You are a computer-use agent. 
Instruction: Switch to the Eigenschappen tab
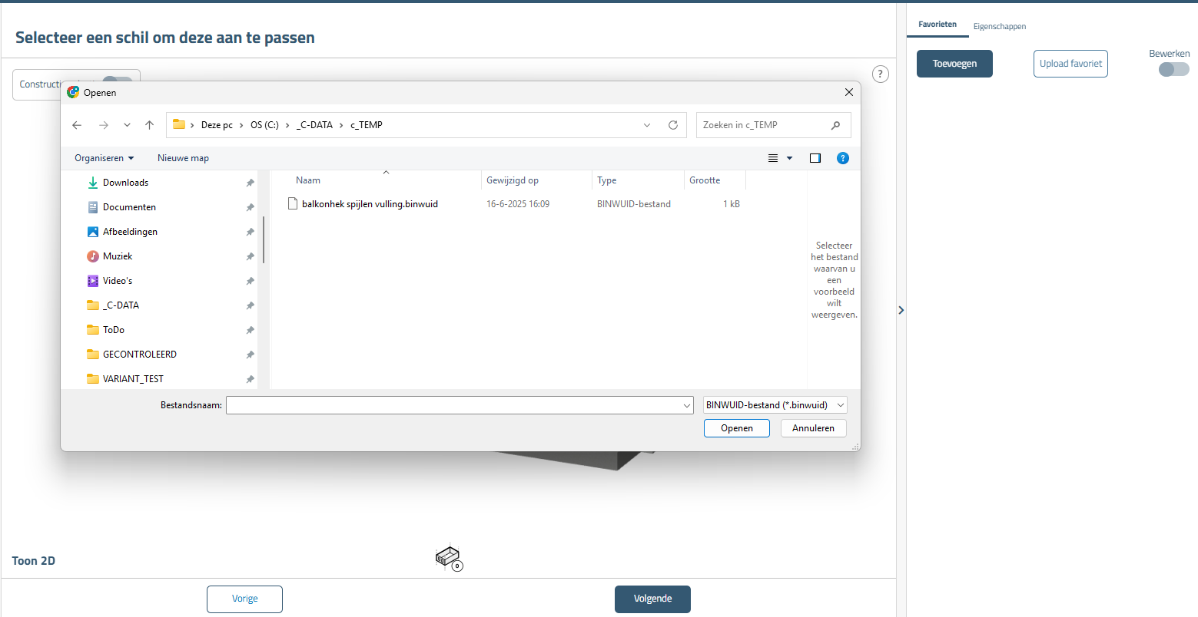pos(999,26)
